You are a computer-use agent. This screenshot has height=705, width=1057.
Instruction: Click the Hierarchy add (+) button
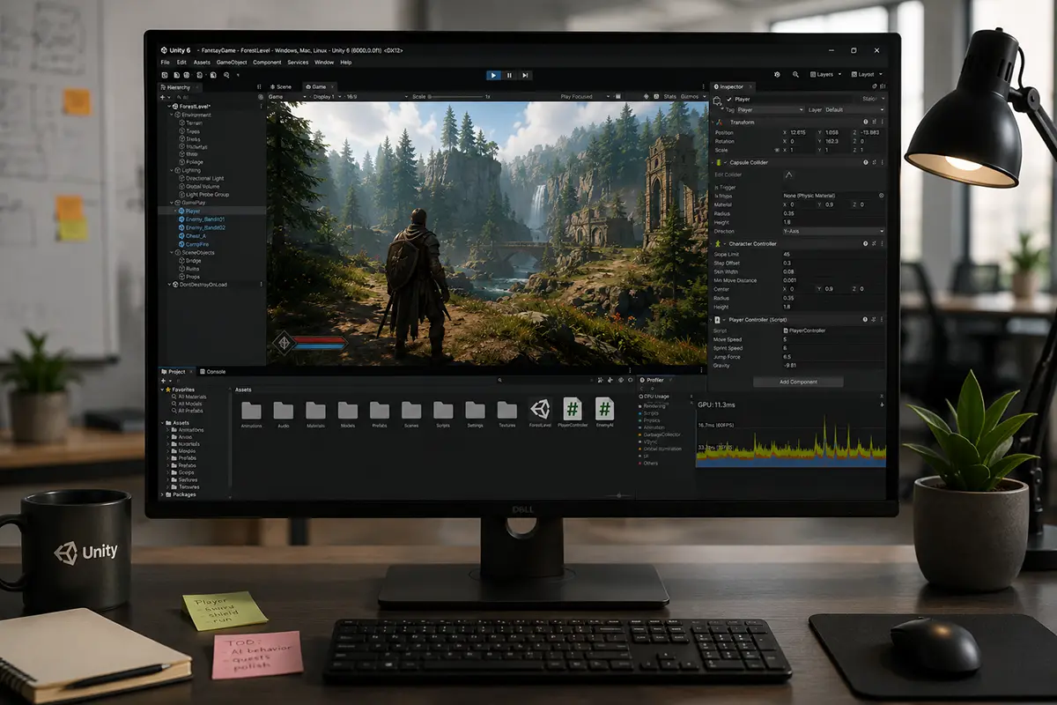click(164, 96)
